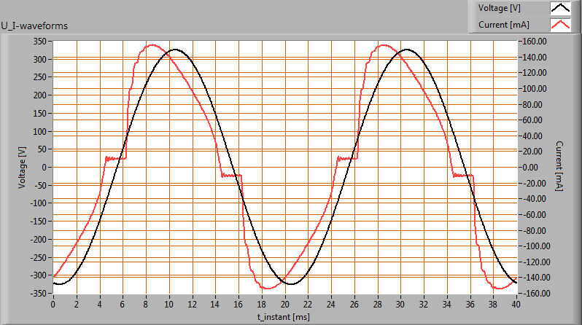Viewport: 582px width, 325px height.
Task: Click the black voltage trough near 20 ms
Action: [290, 283]
